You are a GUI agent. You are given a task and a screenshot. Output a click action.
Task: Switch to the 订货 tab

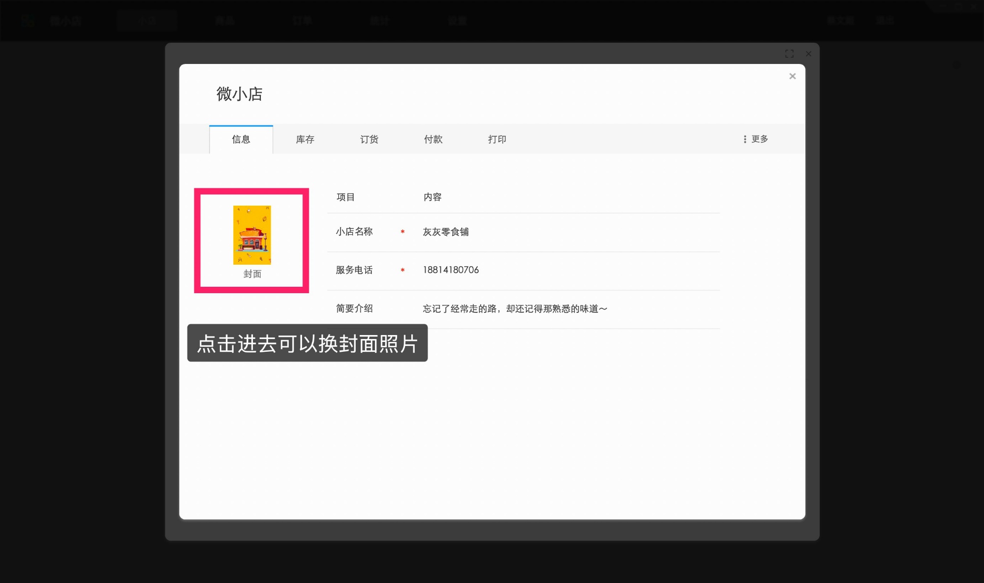click(369, 139)
